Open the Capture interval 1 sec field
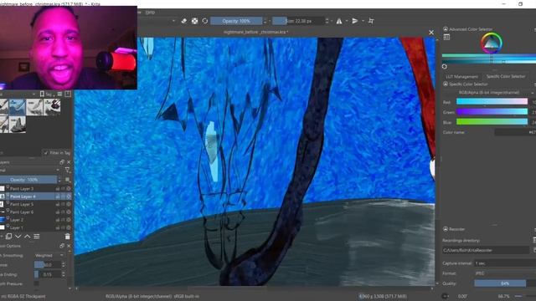This screenshot has width=536, height=301. [x=505, y=263]
